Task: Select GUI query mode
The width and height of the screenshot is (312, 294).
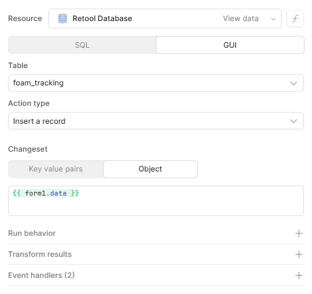Action: 230,45
